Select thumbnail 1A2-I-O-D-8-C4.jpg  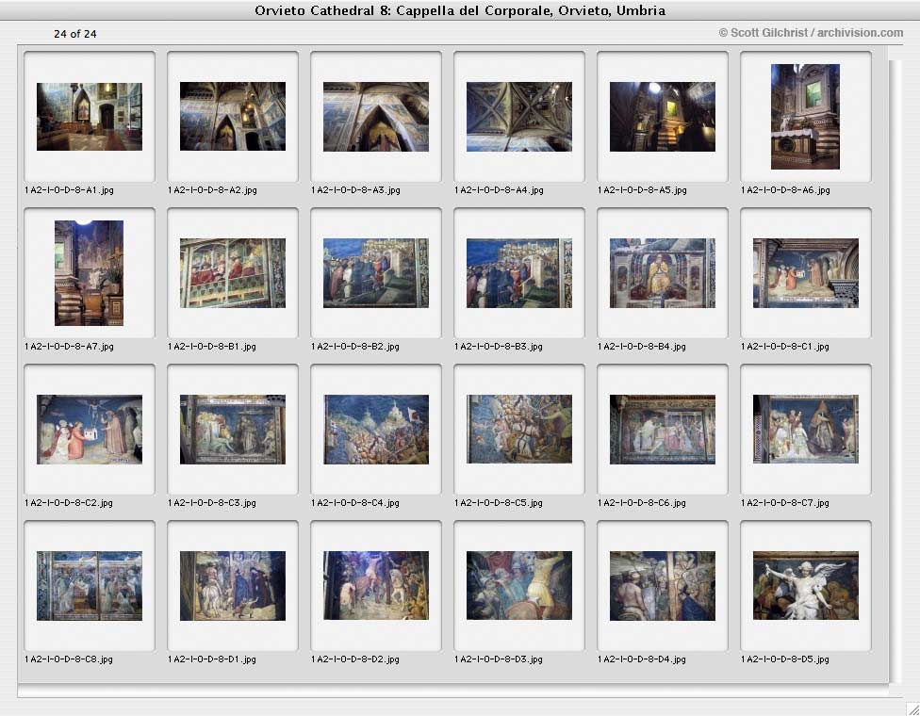point(375,430)
